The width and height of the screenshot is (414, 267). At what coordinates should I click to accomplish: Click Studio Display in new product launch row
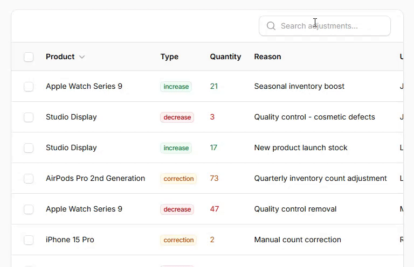[x=71, y=147]
